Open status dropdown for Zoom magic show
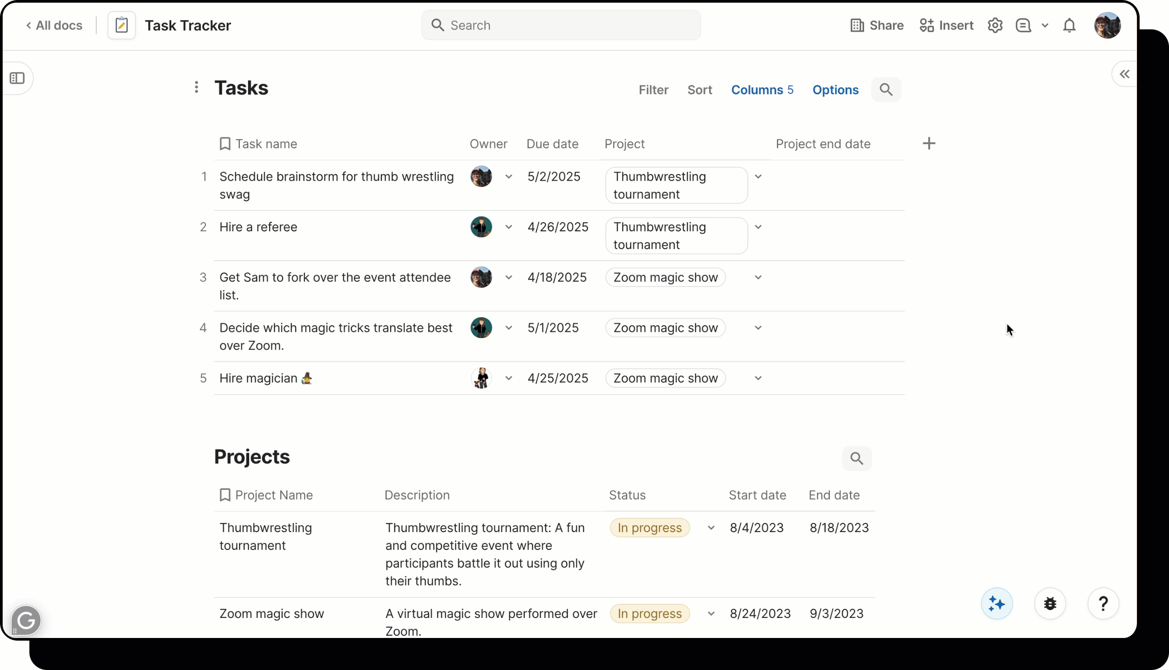The width and height of the screenshot is (1169, 670). point(711,614)
